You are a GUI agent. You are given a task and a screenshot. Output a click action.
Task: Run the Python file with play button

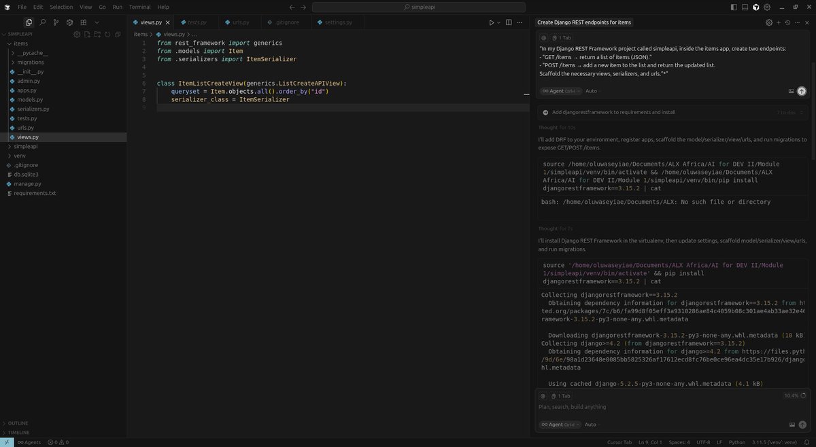pos(492,22)
